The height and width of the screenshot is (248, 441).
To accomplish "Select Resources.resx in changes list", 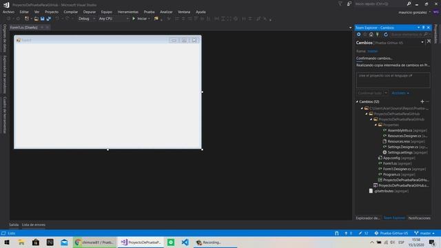I will [404, 141].
